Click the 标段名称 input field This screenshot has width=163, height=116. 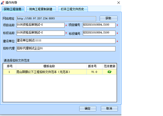pyautogui.click(x=40, y=33)
